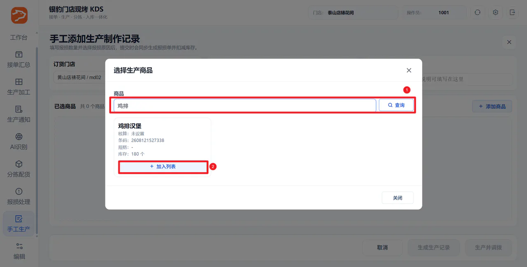The height and width of the screenshot is (267, 527).
Task: Open settings via the header gear icon
Action: point(495,12)
